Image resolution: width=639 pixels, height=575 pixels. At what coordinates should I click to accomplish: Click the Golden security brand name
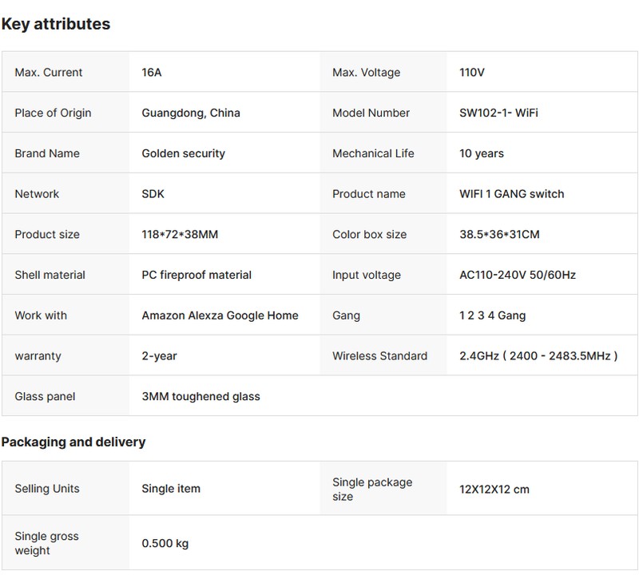pos(183,153)
